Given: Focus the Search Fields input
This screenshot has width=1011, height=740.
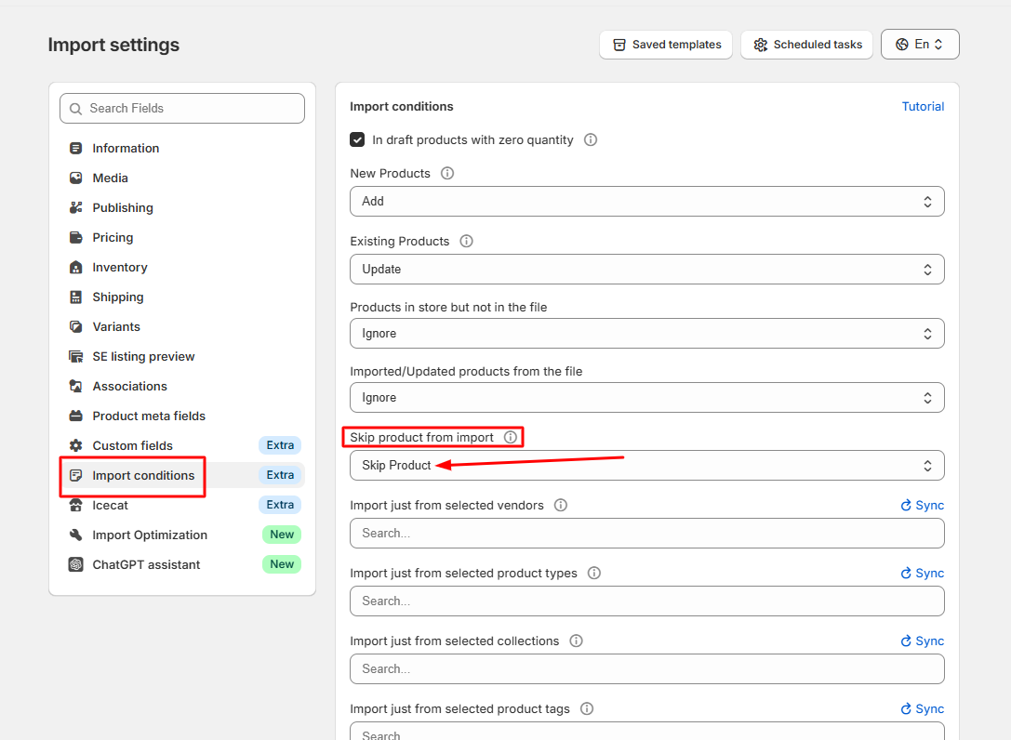Looking at the screenshot, I should click(x=181, y=108).
